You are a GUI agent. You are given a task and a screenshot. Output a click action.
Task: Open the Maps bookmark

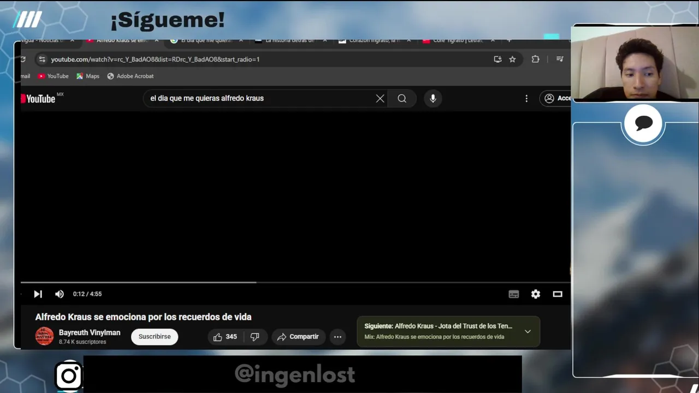[x=87, y=76]
